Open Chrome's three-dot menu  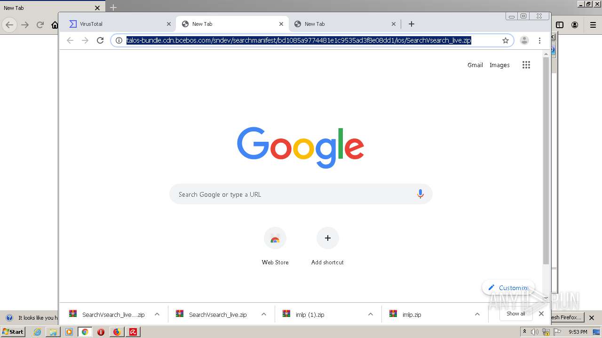point(539,40)
